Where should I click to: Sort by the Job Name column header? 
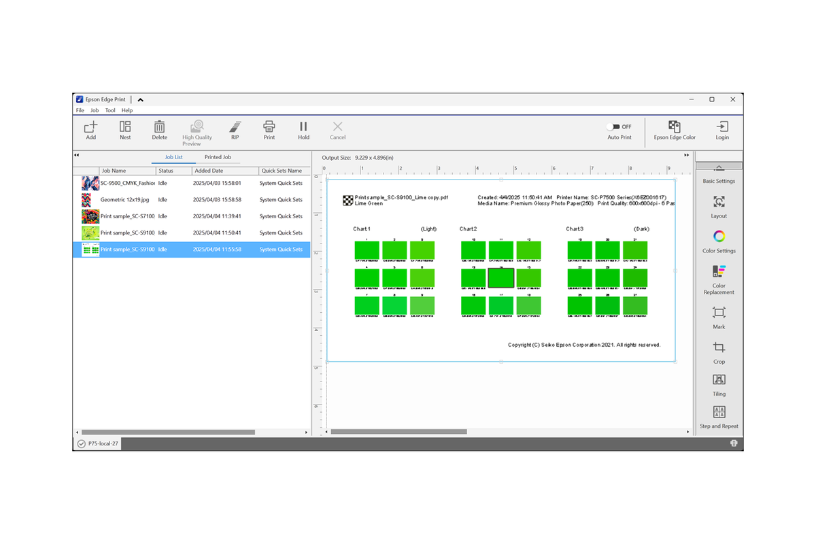[126, 171]
